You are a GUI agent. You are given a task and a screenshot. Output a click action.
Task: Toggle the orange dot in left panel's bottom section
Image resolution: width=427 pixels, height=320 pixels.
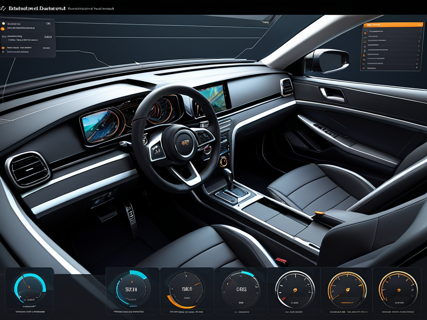click(3, 48)
